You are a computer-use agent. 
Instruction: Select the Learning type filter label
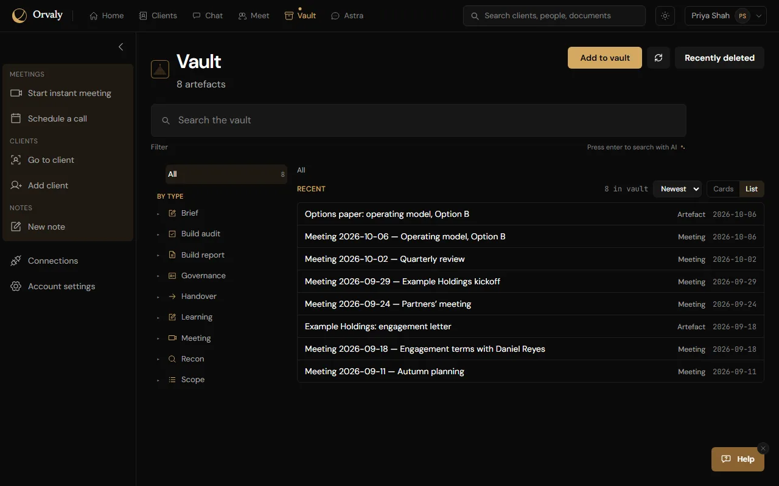click(197, 317)
